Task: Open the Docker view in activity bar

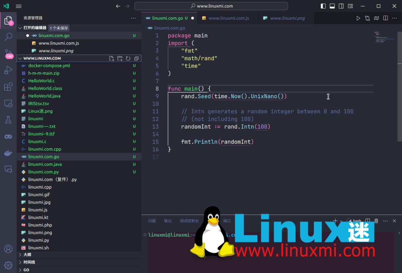Action: click(8, 153)
